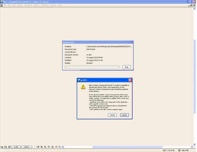Click the magnifier with arrow icon
This screenshot has height=152, width=197.
tap(38, 147)
